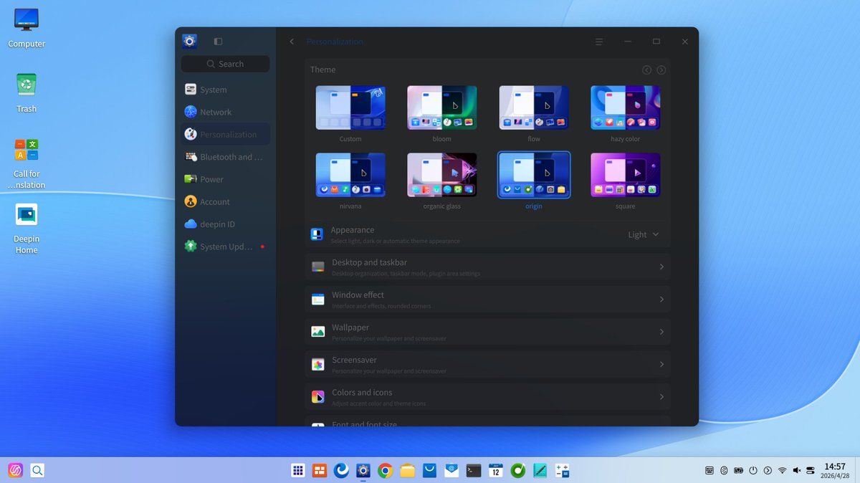Viewport: 860px width, 483px height.
Task: Open the text editor pen icon
Action: pyautogui.click(x=540, y=471)
